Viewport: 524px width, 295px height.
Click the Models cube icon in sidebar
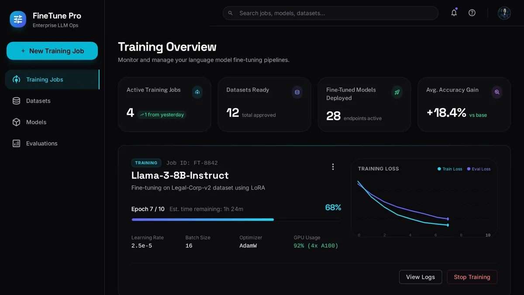click(16, 122)
